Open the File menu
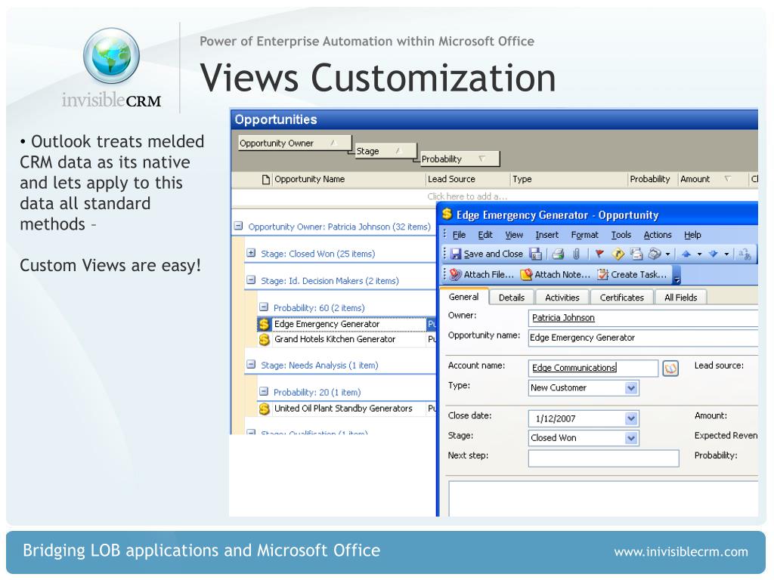774x580 pixels. tap(459, 235)
